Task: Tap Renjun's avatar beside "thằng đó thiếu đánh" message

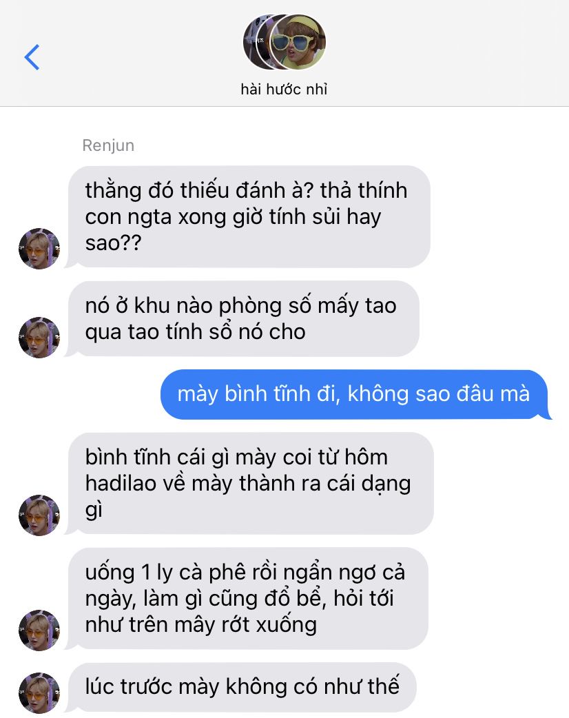Action: (39, 249)
